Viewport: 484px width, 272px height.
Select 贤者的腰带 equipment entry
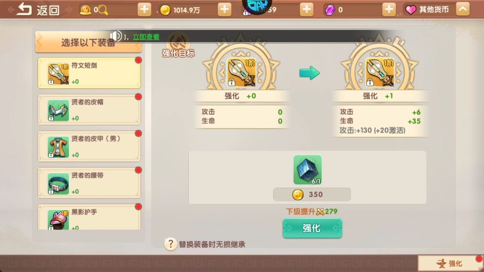coord(89,183)
